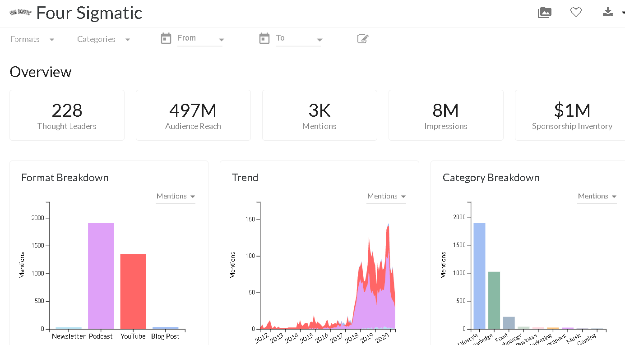Open the From date field

point(200,39)
